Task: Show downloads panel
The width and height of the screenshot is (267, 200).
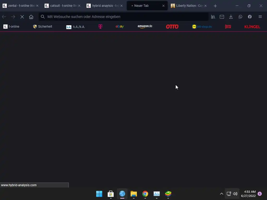Action: [x=231, y=17]
